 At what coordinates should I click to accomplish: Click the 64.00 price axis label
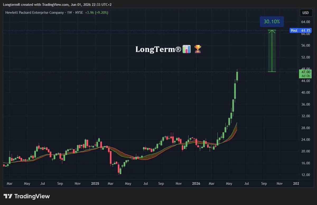coord(305,22)
